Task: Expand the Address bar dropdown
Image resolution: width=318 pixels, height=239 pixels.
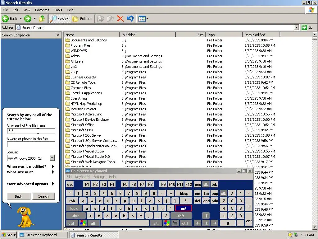Action: click(297, 27)
